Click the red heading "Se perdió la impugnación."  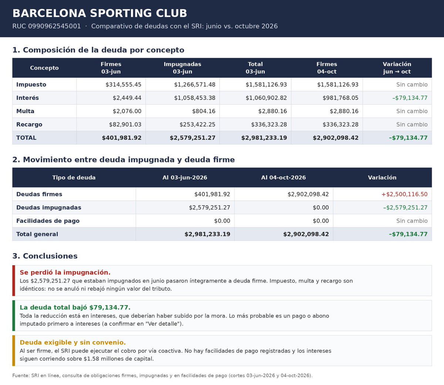[65, 273]
